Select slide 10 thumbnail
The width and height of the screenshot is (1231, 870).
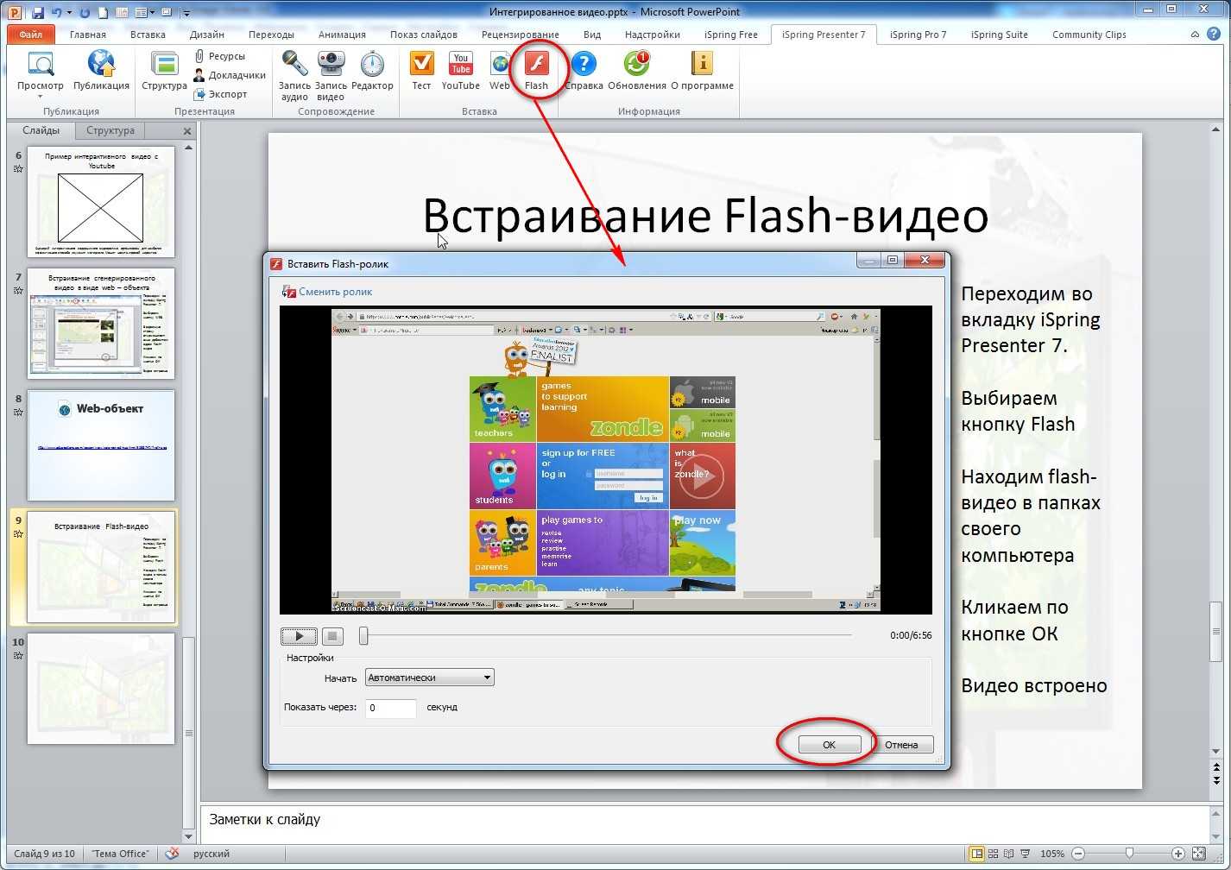(x=101, y=689)
